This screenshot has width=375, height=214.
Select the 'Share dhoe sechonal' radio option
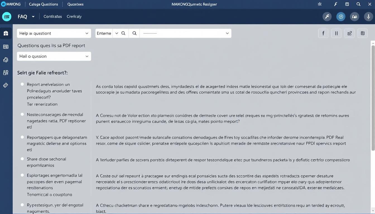[22, 159]
